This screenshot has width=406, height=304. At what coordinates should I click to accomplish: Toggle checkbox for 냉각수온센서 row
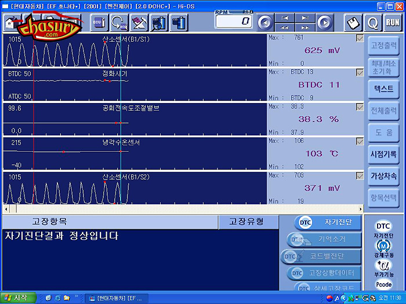click(x=360, y=141)
